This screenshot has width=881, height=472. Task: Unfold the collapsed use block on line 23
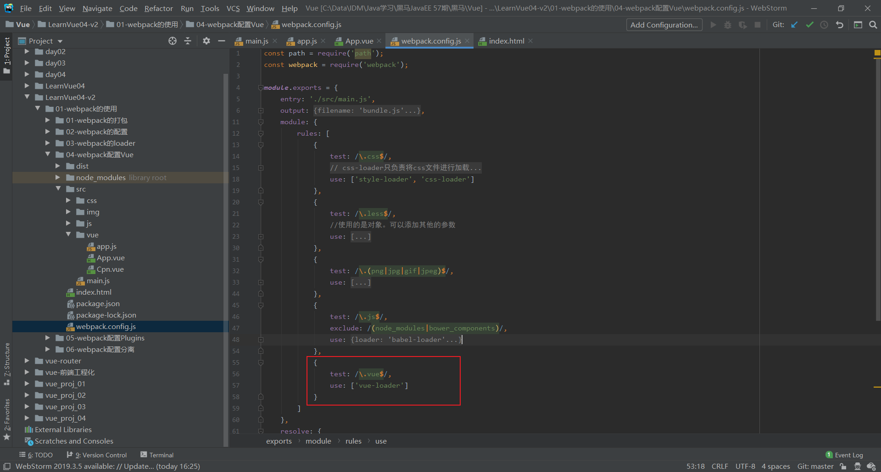pyautogui.click(x=261, y=236)
